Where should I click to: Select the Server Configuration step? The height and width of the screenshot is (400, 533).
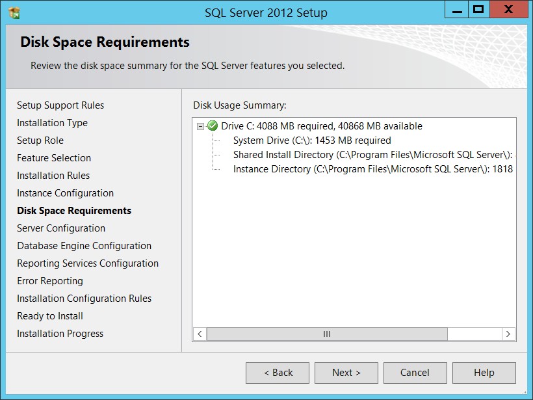coord(61,228)
